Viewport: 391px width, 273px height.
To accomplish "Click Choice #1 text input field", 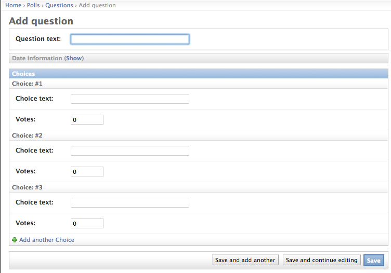I will pos(129,99).
